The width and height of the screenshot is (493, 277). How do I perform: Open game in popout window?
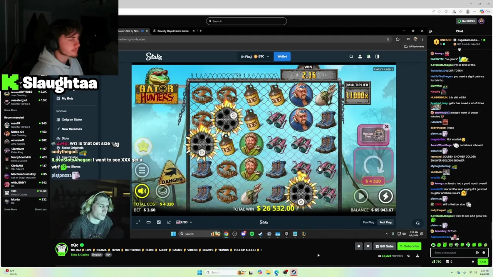[x=169, y=222]
